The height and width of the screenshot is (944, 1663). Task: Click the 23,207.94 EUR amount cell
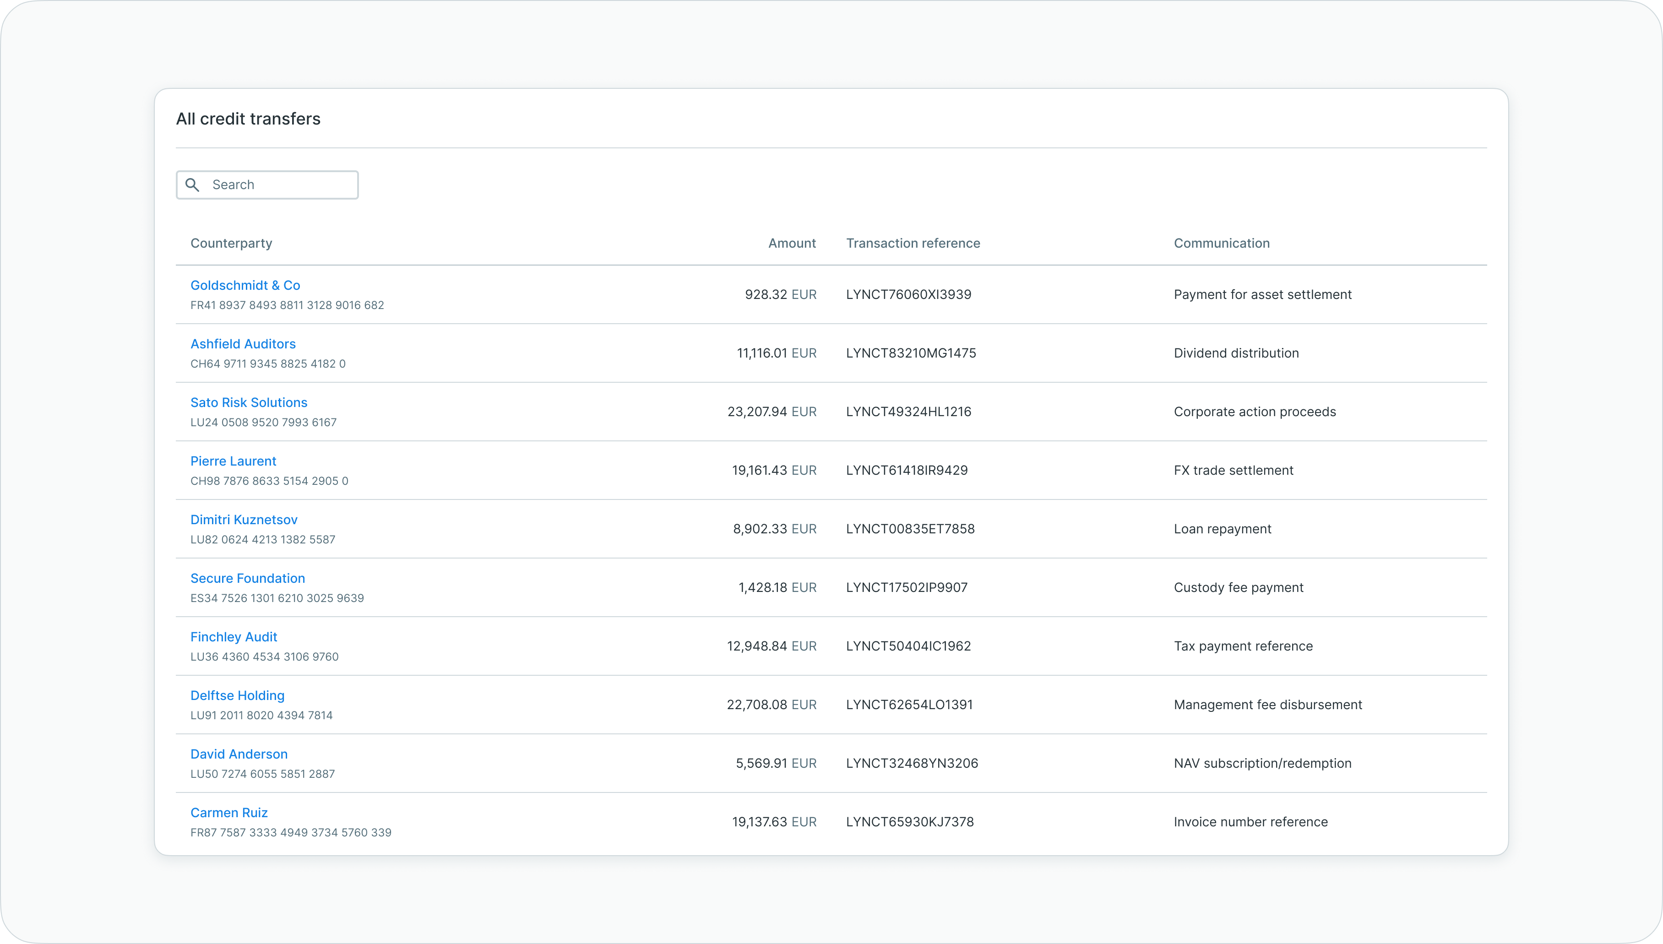772,412
